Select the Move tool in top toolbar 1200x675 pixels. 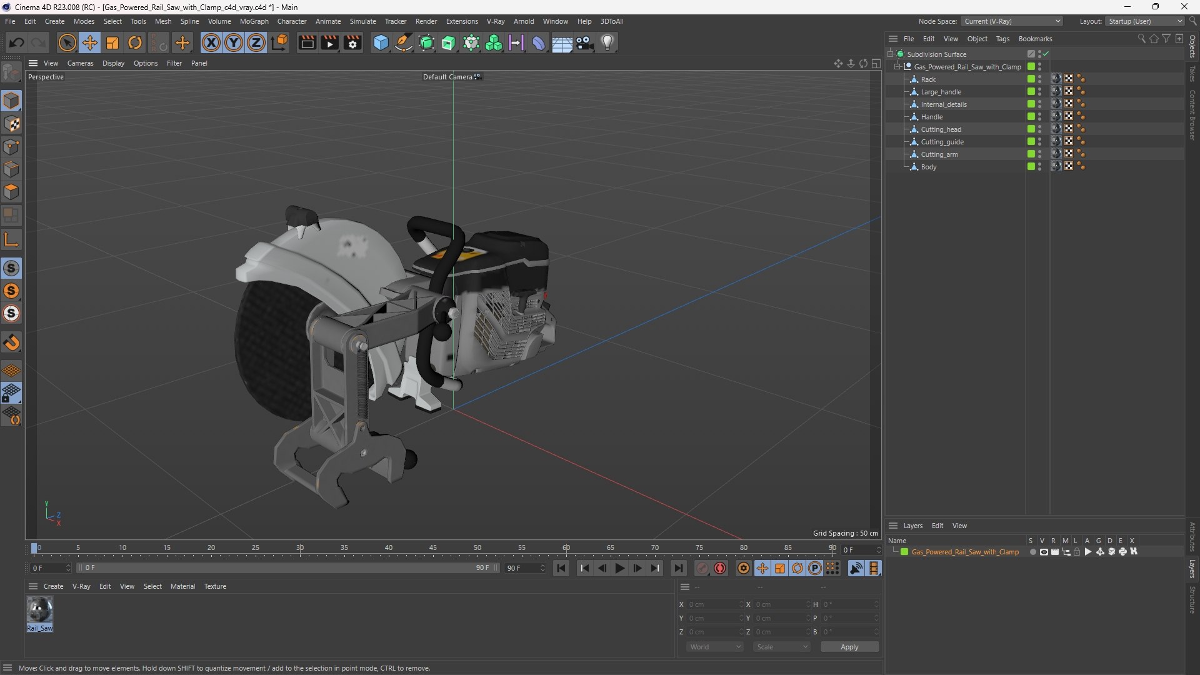90,42
